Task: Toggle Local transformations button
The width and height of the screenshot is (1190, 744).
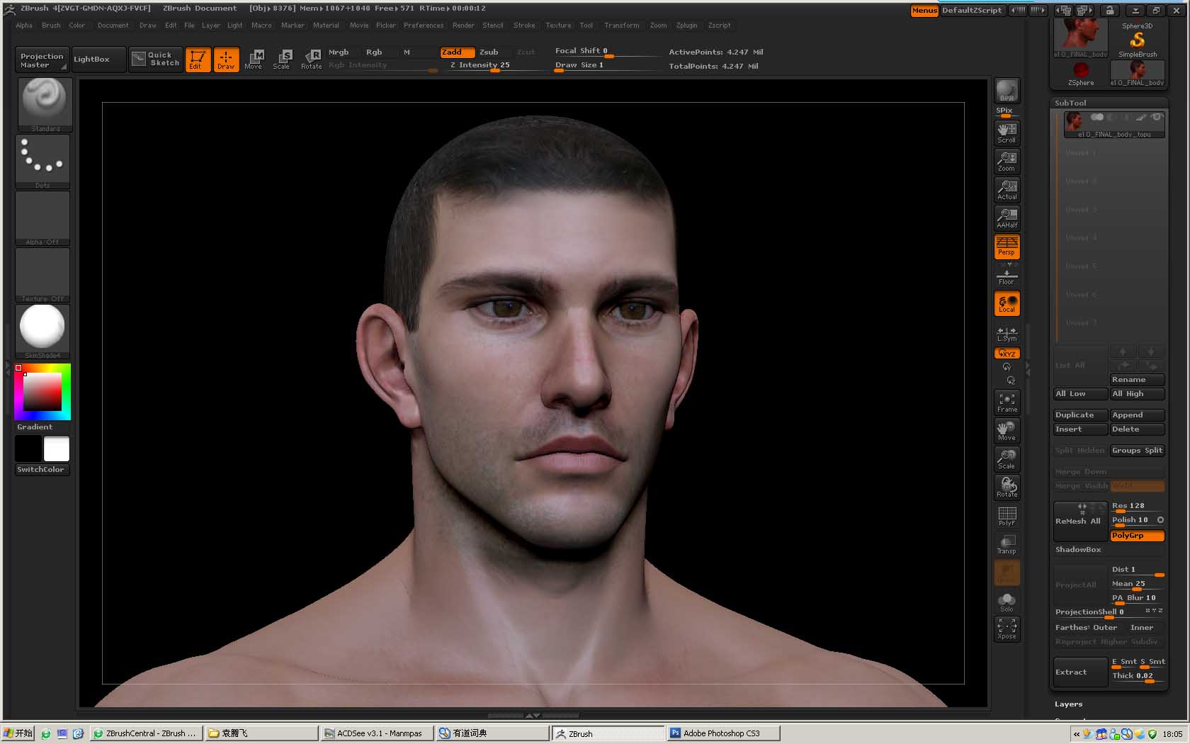Action: coord(1007,303)
